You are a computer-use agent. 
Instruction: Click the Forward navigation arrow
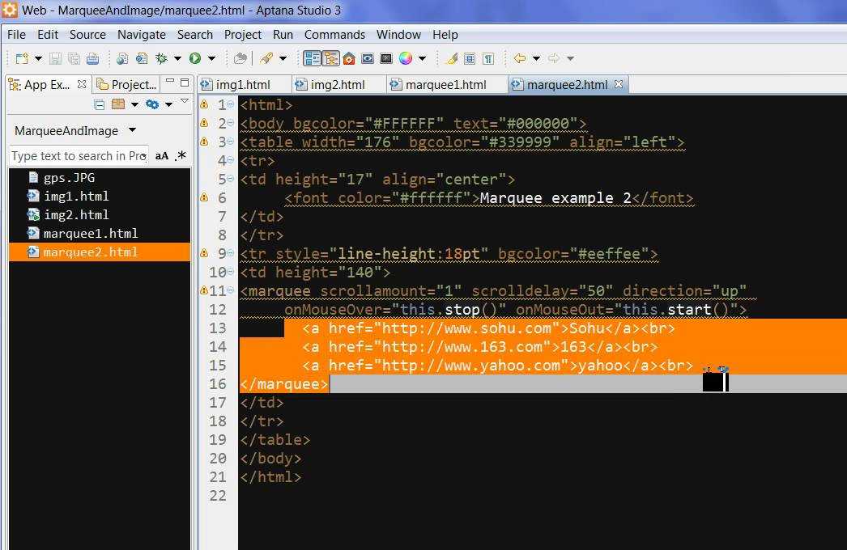click(554, 58)
